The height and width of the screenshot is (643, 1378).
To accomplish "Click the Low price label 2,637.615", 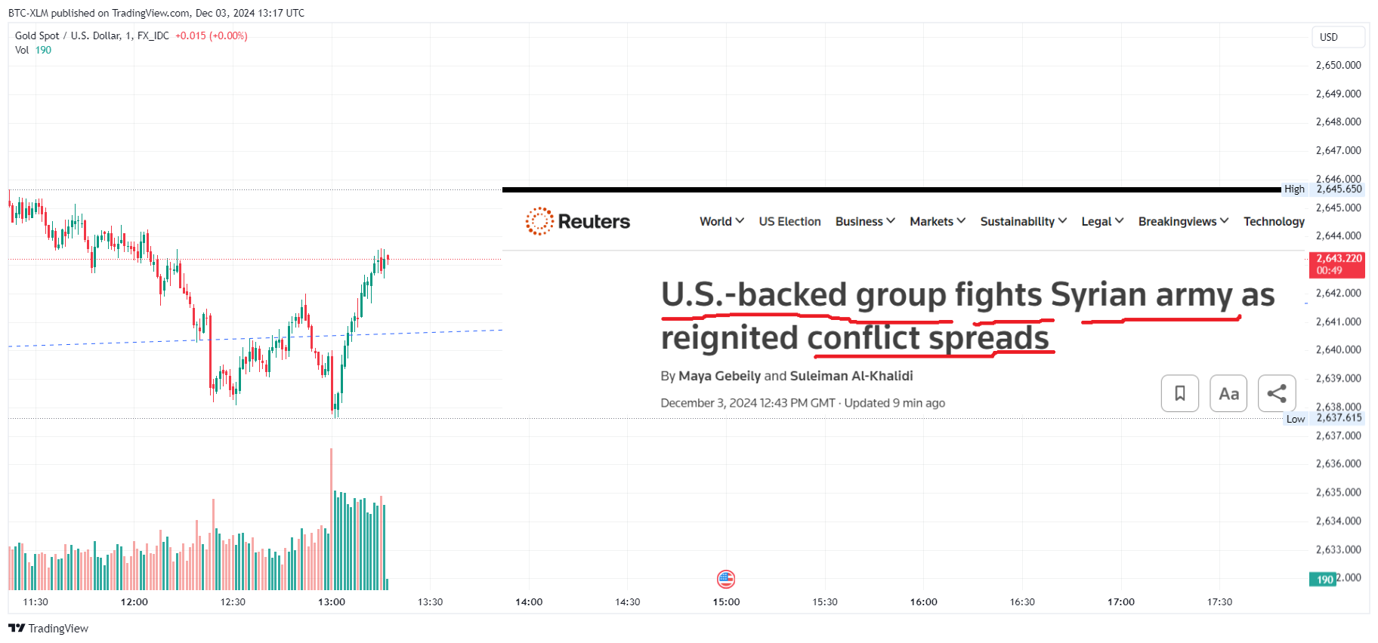I will tap(1339, 418).
